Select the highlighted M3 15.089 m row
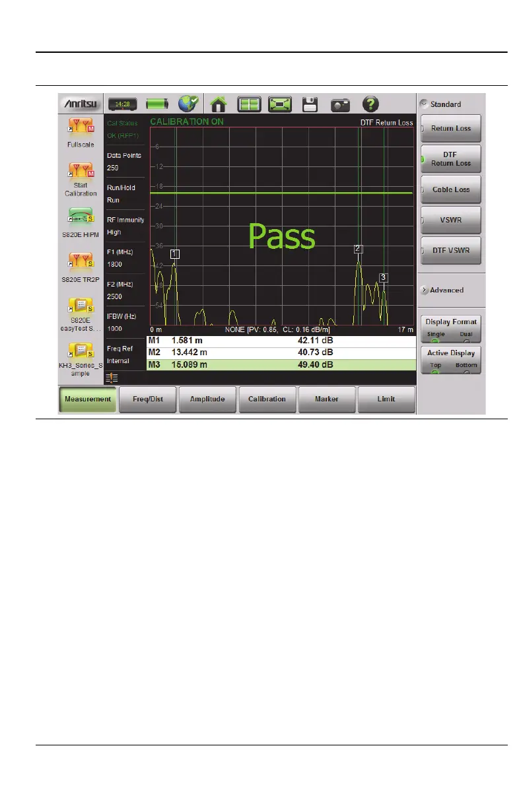 pos(281,365)
